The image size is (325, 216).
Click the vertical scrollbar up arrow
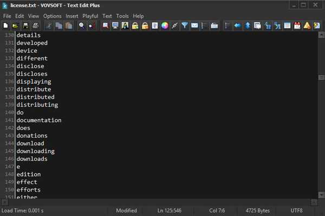coord(321,35)
